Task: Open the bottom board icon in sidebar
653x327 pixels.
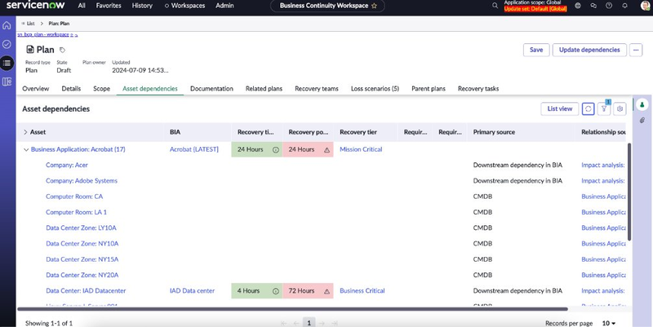Action: pyautogui.click(x=7, y=82)
